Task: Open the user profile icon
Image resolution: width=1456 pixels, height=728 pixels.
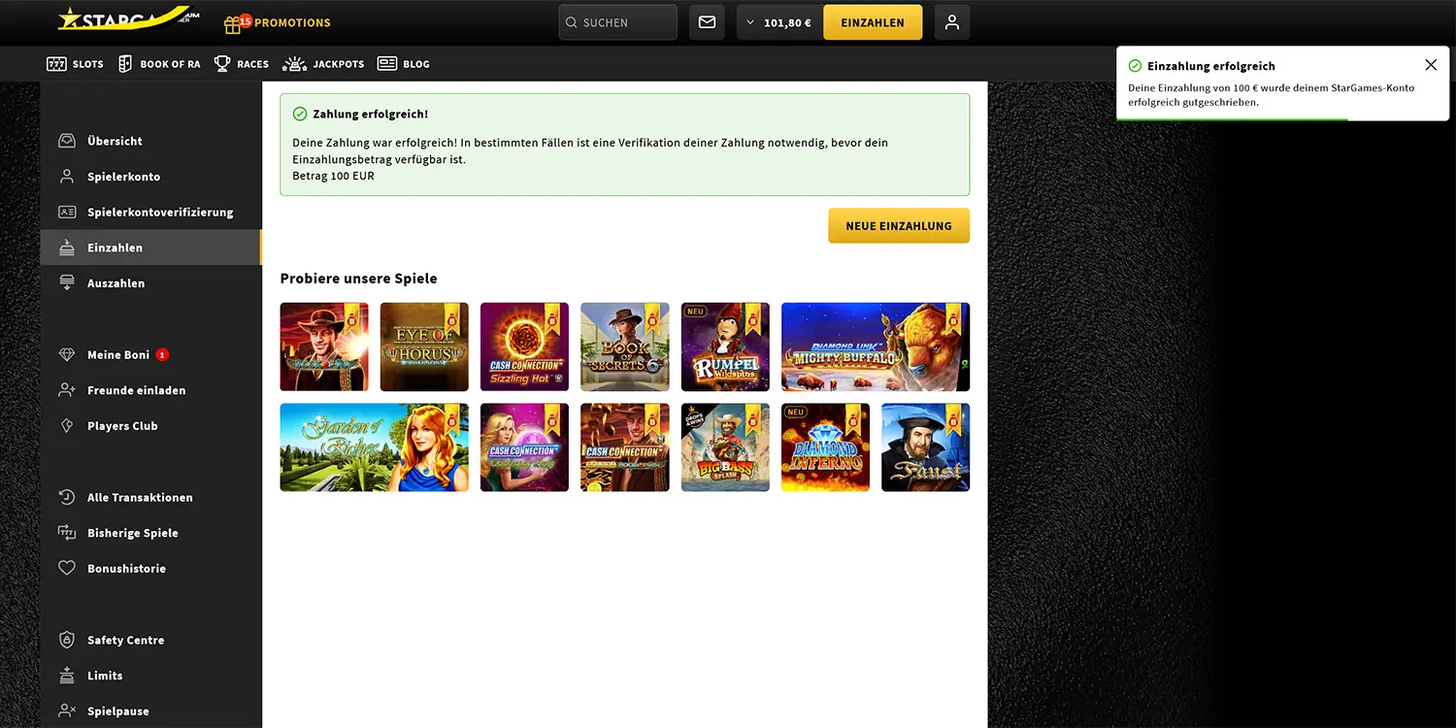Action: (x=952, y=22)
